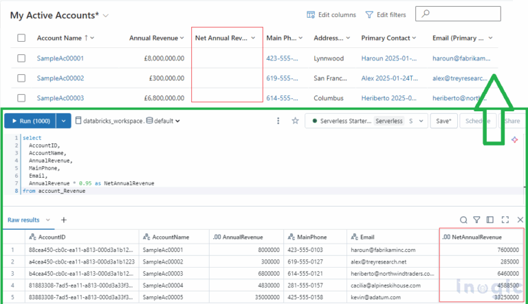Open the Heriberto primary contact link

pos(388,98)
